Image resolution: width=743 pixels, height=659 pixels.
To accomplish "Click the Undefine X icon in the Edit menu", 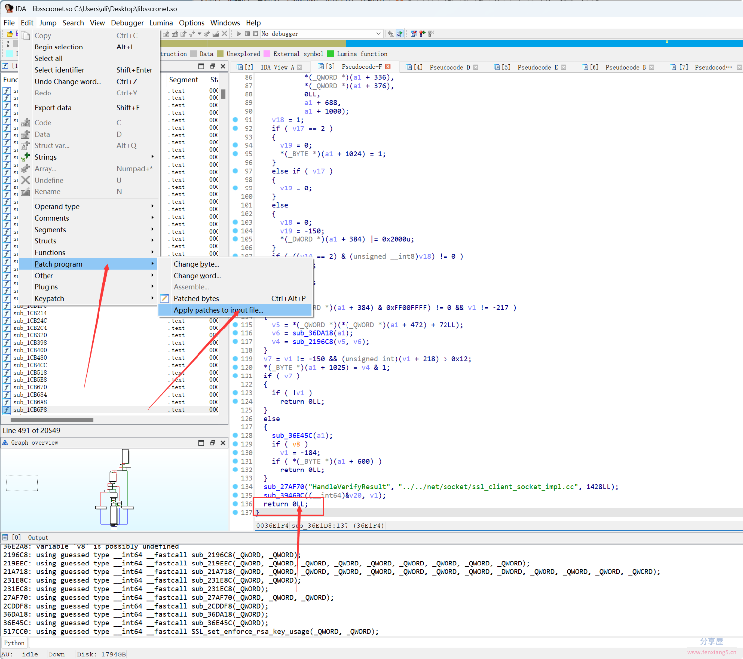I will click(x=25, y=180).
